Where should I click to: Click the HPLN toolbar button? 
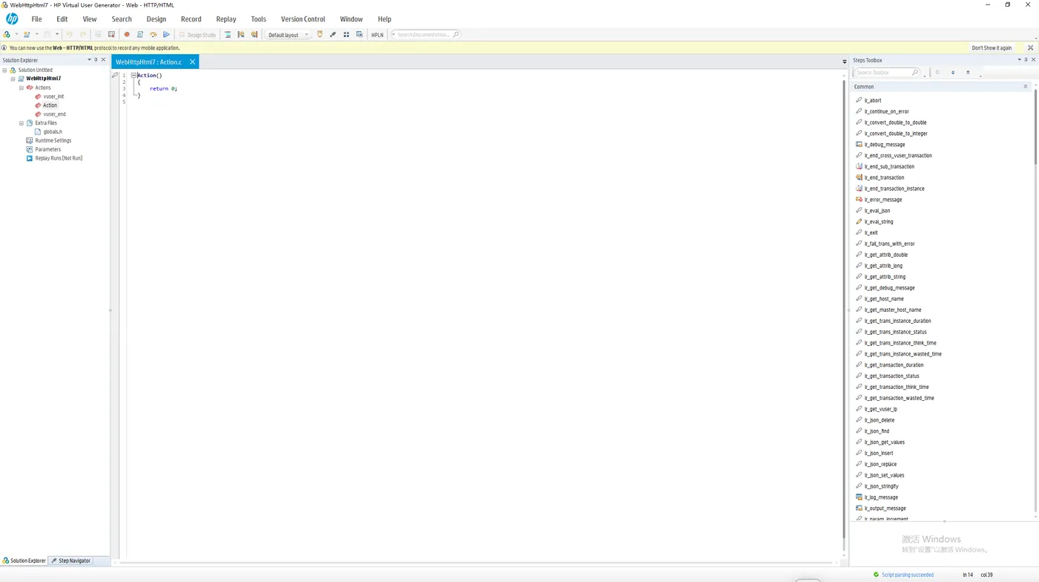point(377,35)
